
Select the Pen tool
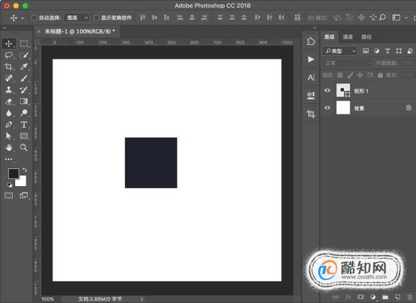point(9,125)
